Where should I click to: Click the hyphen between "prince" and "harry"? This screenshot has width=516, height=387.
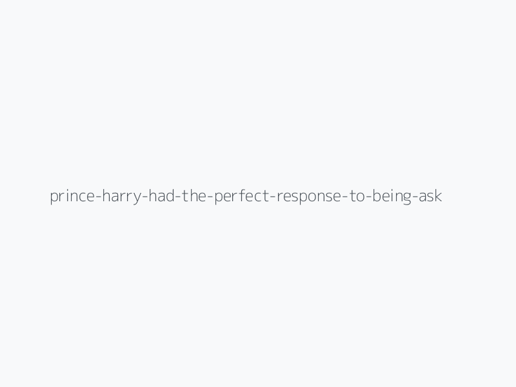pos(96,197)
